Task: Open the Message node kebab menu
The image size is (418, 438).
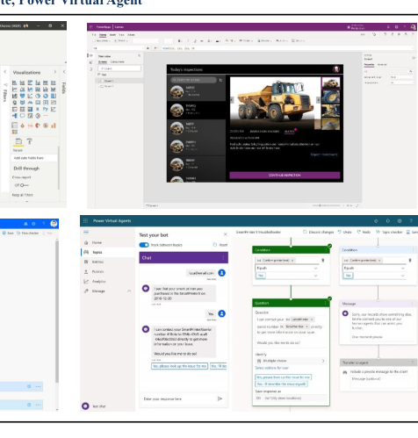Action: point(413,304)
